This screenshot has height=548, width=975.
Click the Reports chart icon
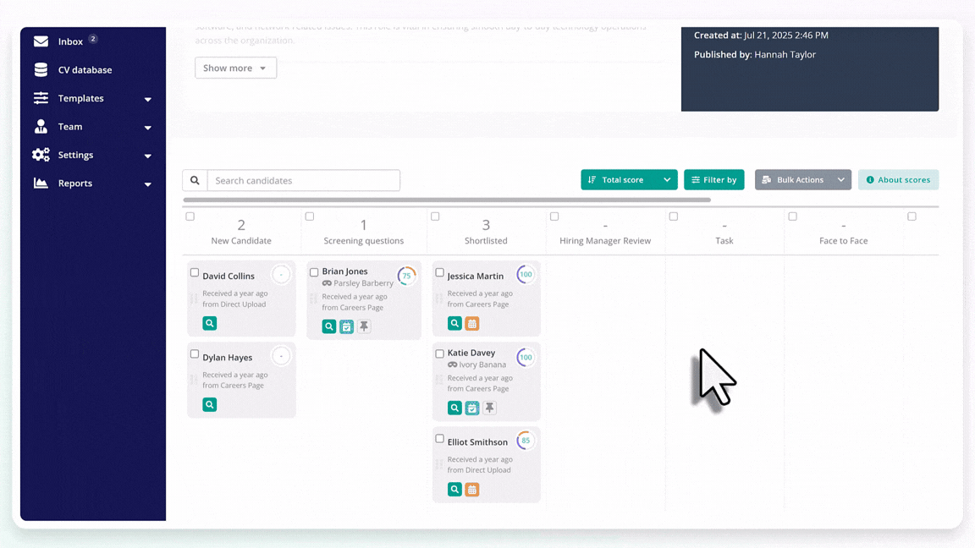click(41, 184)
